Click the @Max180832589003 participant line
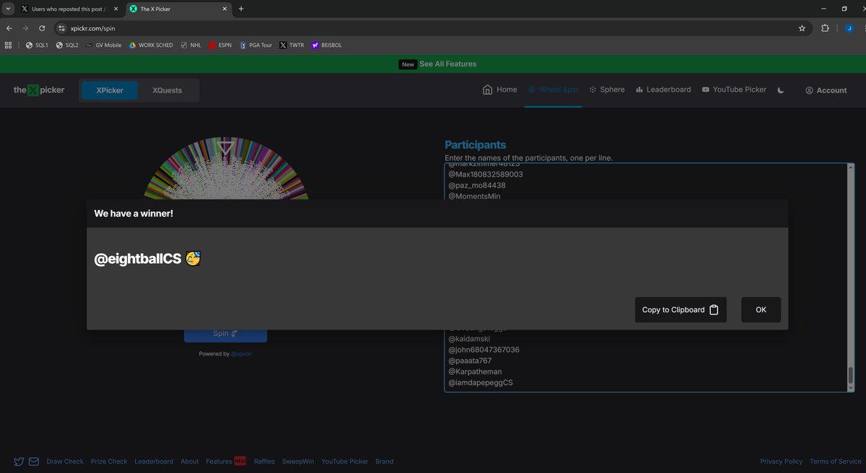Image resolution: width=866 pixels, height=473 pixels. point(486,174)
